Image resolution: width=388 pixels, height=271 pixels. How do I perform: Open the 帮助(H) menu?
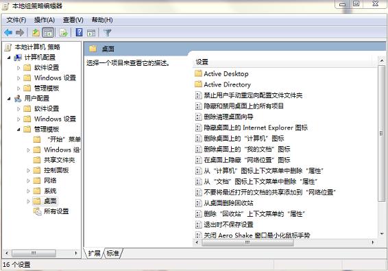click(102, 20)
